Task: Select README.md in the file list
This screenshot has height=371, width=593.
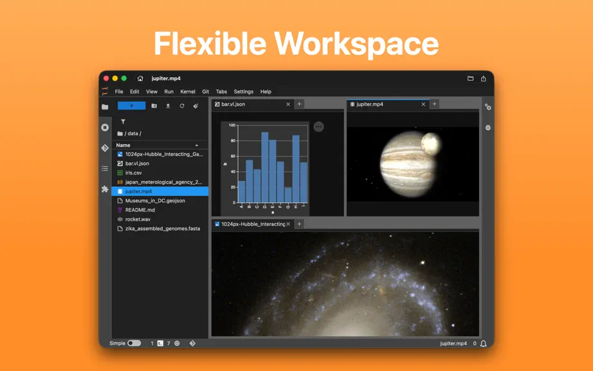Action: click(160, 210)
